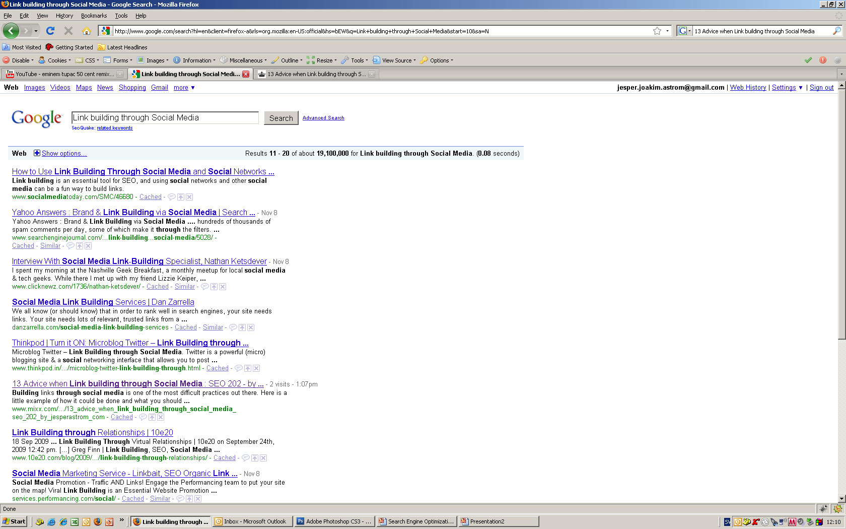This screenshot has width=846, height=529.
Task: Open Gmail from the top navigation
Action: (160, 88)
